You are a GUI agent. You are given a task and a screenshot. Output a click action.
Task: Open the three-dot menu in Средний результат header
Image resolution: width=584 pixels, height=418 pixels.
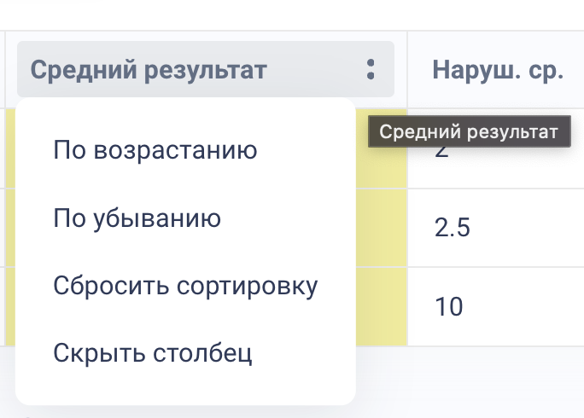click(371, 69)
